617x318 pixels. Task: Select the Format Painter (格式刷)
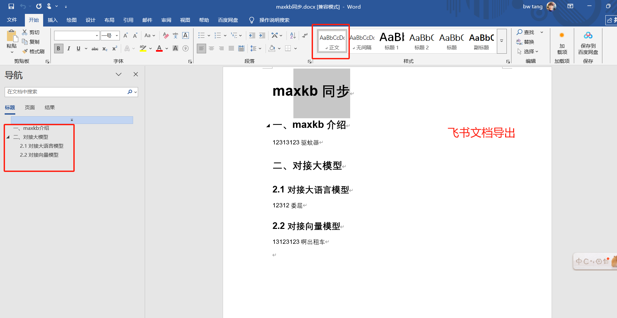33,51
